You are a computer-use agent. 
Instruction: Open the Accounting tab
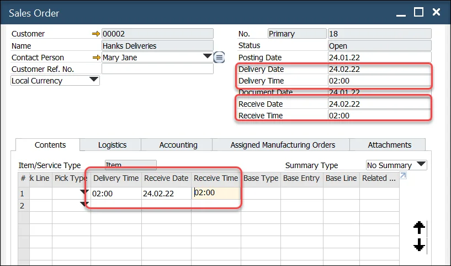[x=178, y=145]
